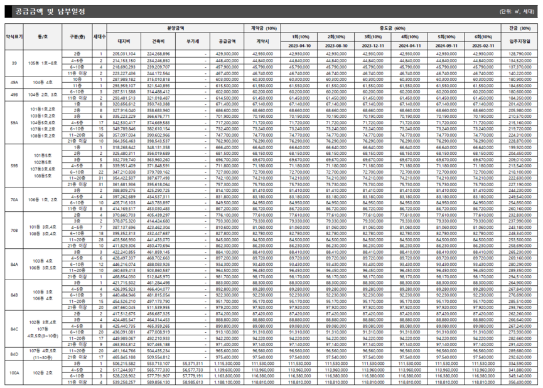Image resolution: width=543 pixels, height=388 pixels.
Task: Click the '부가세' column header
Action: tap(193, 41)
